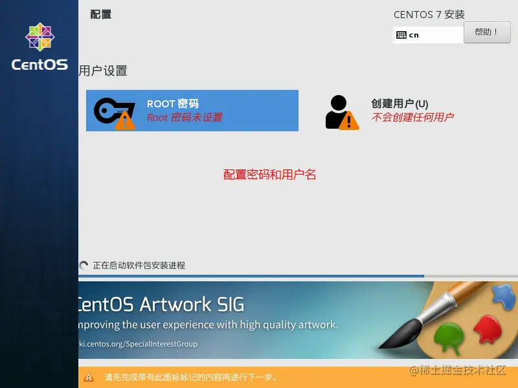Click the CENTOS 7 安装 title text
Image resolution: width=518 pixels, height=388 pixels.
(429, 14)
